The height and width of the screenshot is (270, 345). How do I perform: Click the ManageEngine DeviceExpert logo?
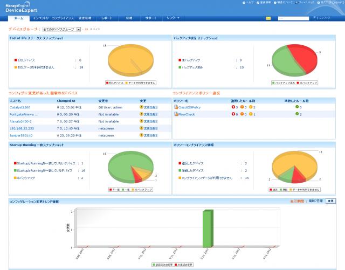pyautogui.click(x=21, y=8)
